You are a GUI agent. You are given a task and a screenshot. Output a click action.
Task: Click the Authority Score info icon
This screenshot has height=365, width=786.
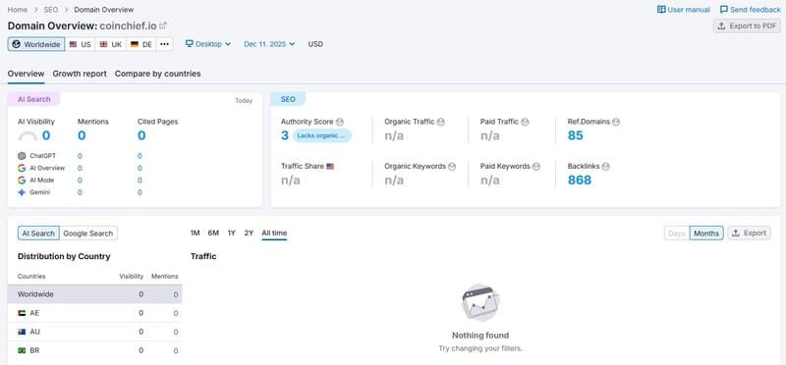pyautogui.click(x=340, y=122)
